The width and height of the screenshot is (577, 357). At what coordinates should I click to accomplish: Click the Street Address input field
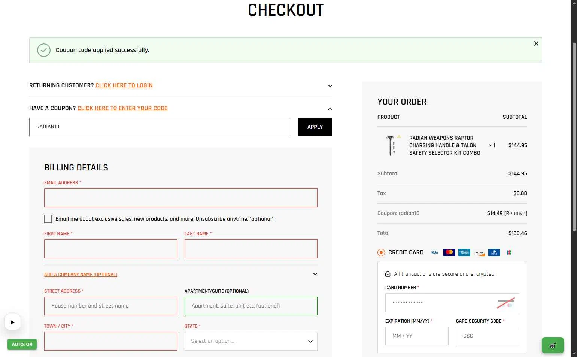(110, 306)
